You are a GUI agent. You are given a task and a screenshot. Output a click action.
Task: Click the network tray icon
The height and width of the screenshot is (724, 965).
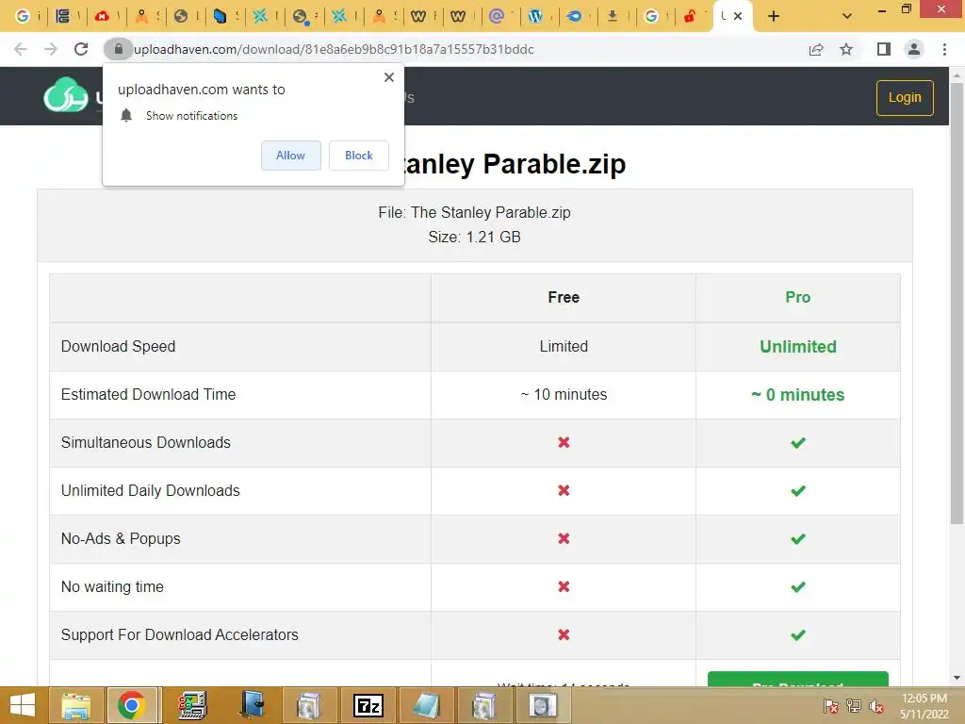tap(854, 706)
